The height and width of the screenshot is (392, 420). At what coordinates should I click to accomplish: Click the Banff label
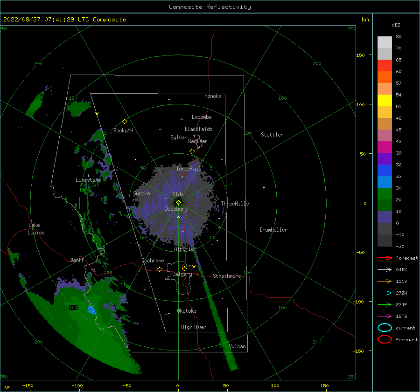tap(77, 260)
